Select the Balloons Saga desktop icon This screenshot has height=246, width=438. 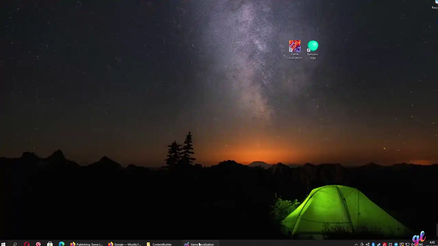click(313, 50)
